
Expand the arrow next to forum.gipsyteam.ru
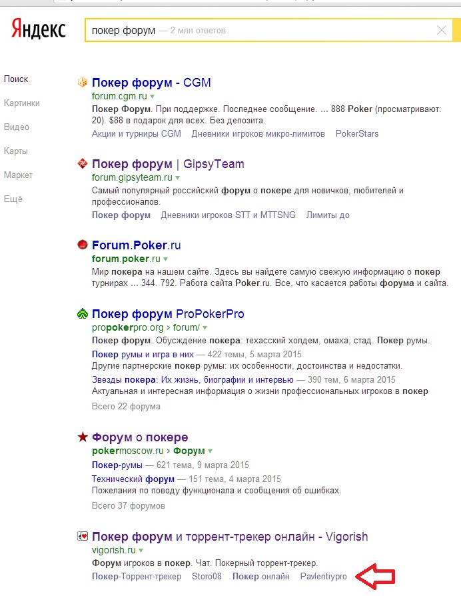point(177,178)
